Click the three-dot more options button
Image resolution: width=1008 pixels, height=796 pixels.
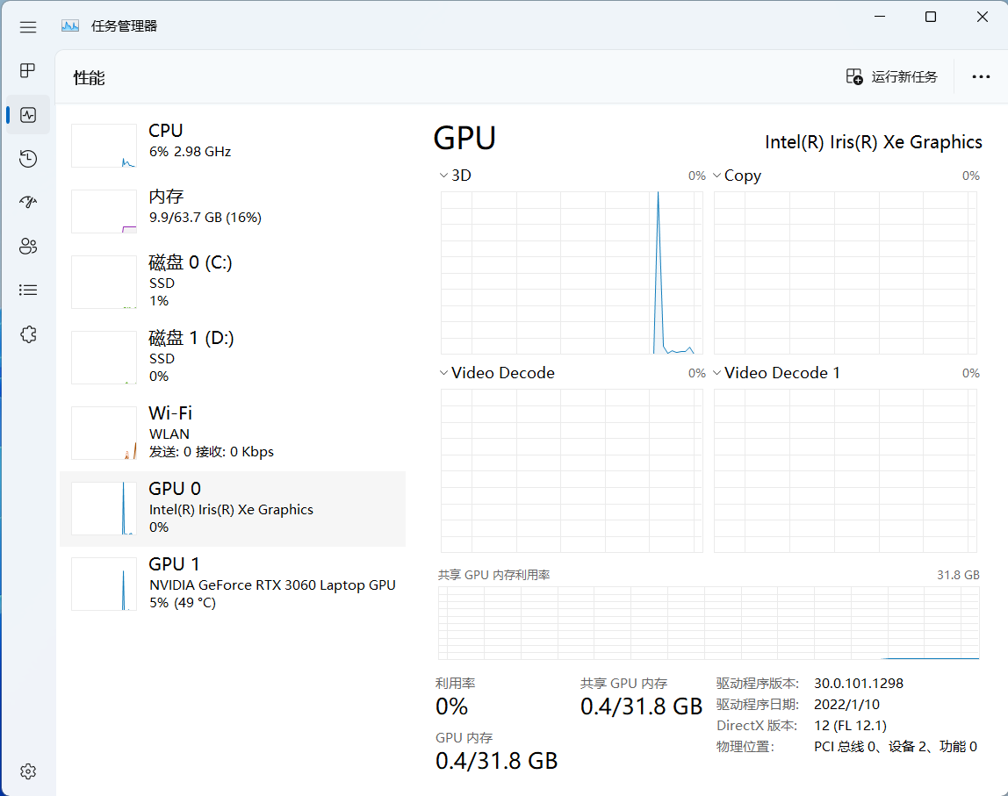(x=981, y=77)
